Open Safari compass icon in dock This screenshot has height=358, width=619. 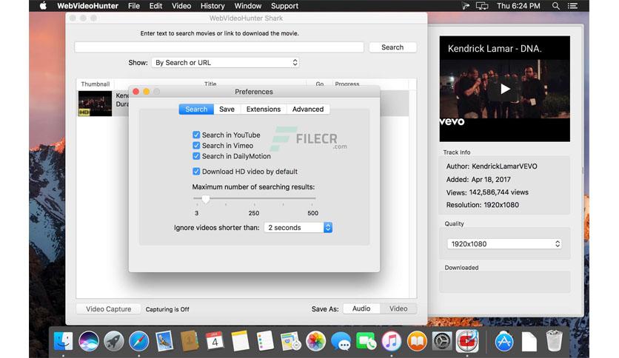click(138, 341)
